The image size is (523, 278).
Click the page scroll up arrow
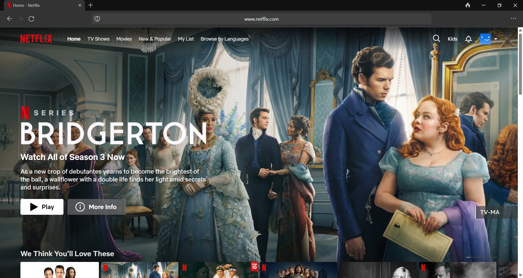pos(520,30)
